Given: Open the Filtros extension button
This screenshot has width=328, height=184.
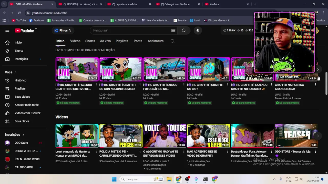Looking at the screenshot, I should [63, 30].
